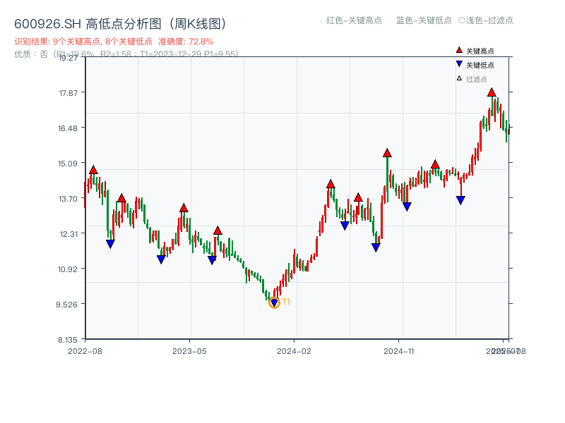Click the 关键高点 legend label
This screenshot has width=565, height=423.
480,51
